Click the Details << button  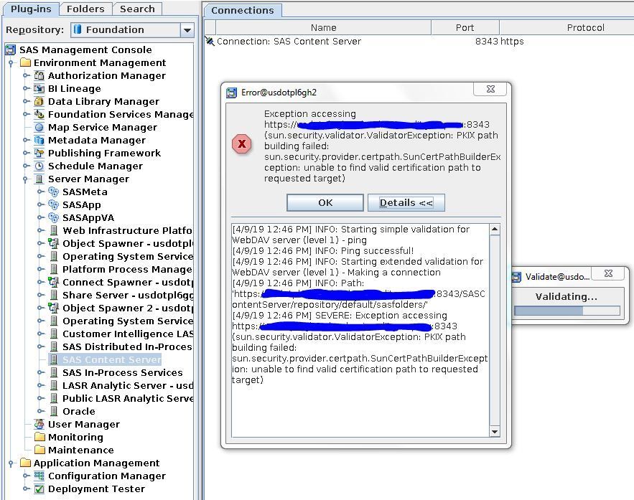tap(406, 203)
